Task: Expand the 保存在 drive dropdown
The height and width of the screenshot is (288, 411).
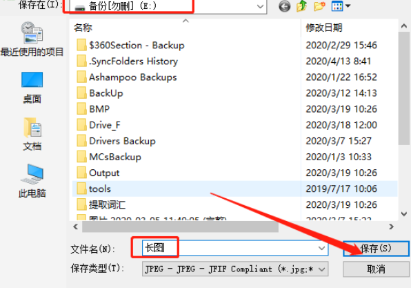Action: pos(260,6)
